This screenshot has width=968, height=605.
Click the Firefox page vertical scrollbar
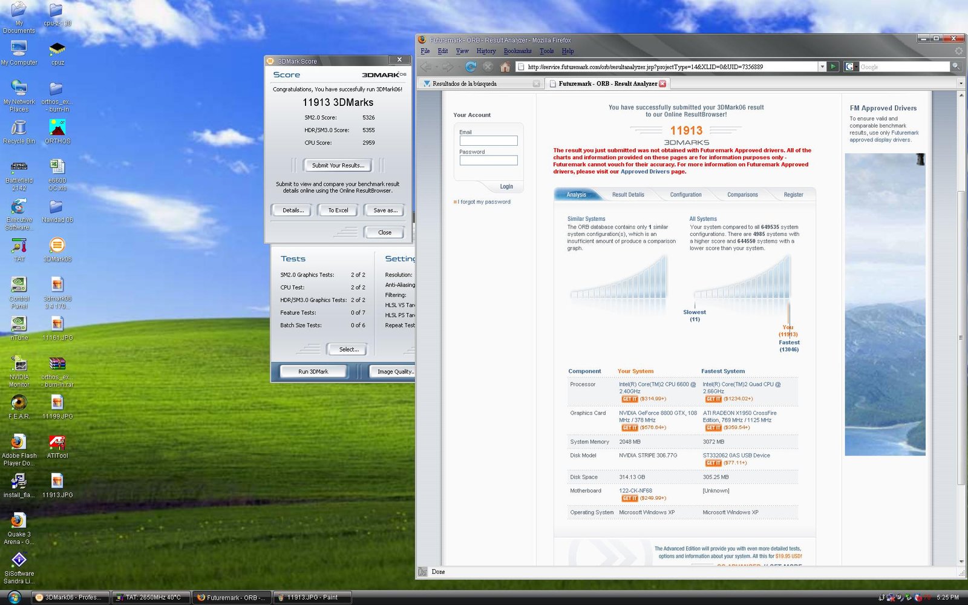point(961,338)
